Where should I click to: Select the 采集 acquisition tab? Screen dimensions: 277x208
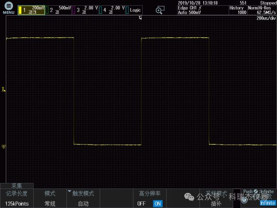click(x=17, y=186)
